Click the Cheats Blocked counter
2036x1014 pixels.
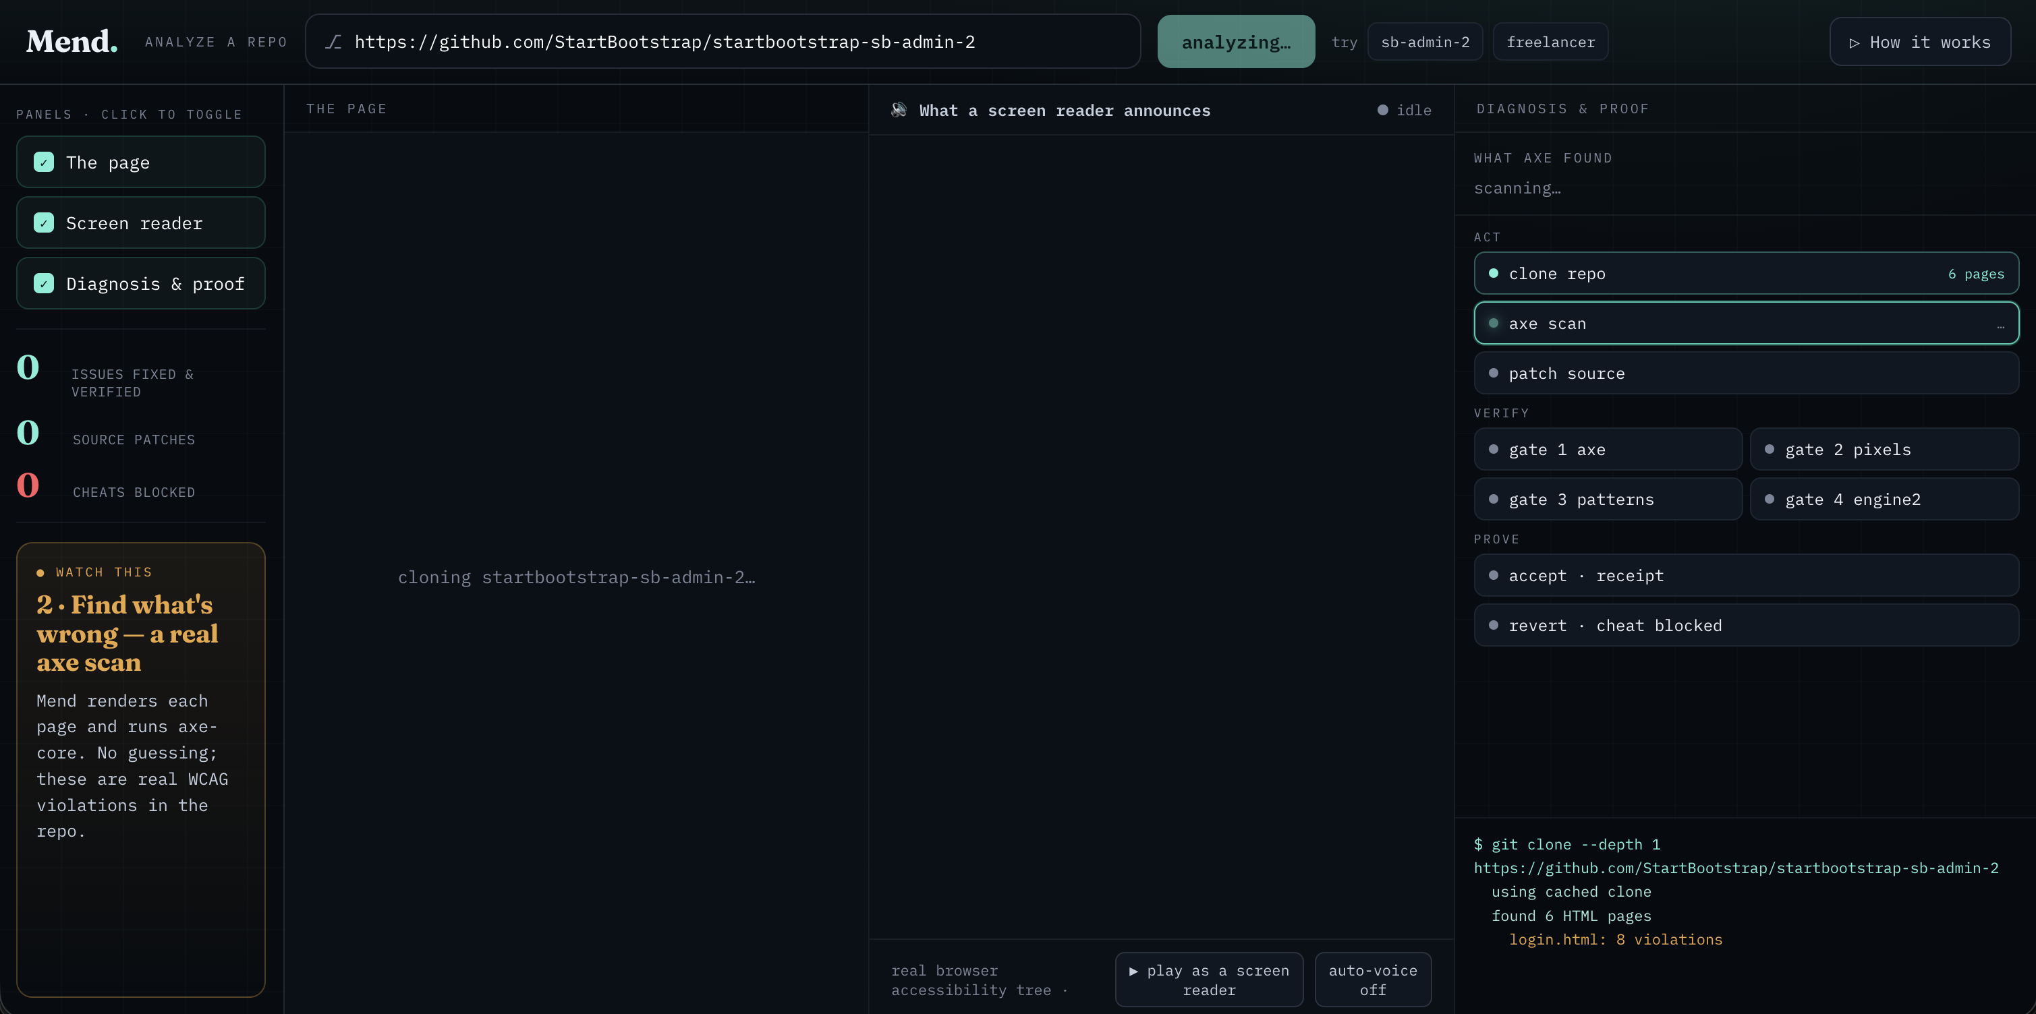click(x=107, y=487)
